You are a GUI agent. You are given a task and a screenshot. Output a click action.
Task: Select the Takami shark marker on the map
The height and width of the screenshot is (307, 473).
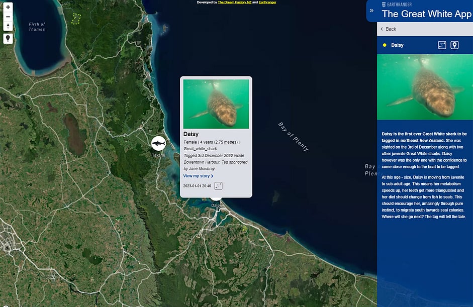(x=158, y=144)
